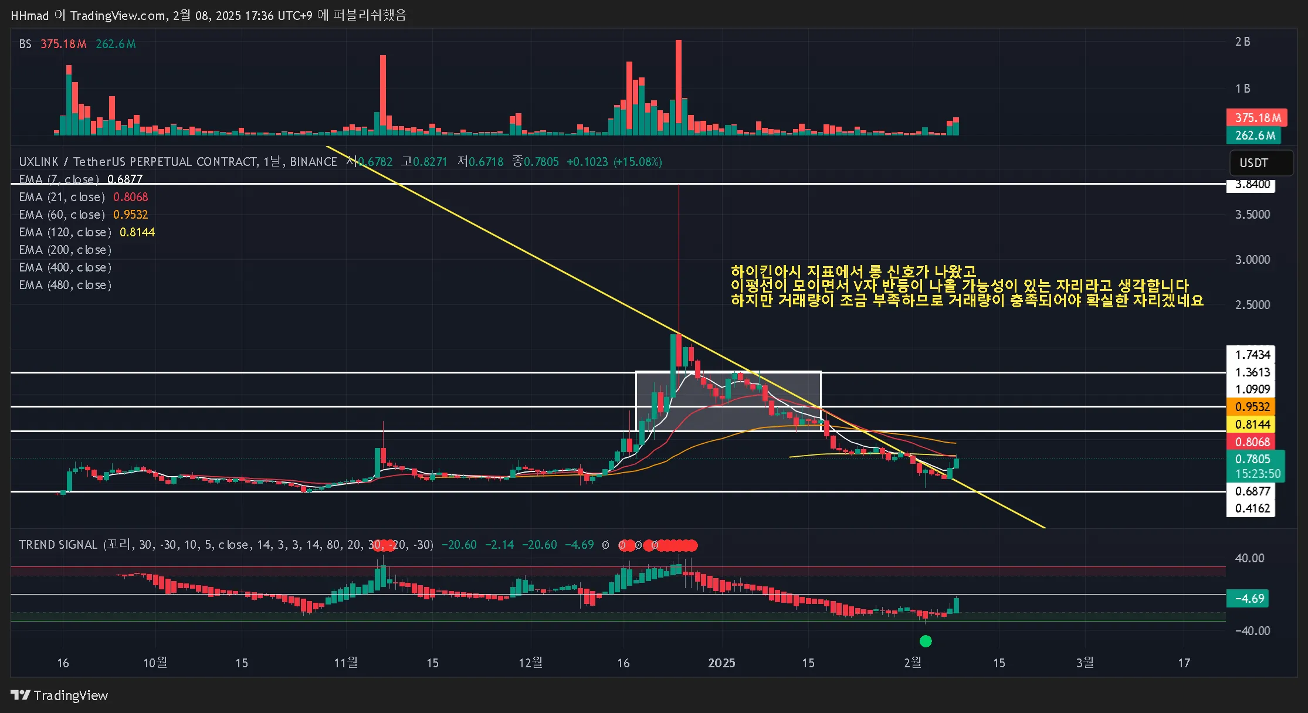The height and width of the screenshot is (713, 1308).
Task: Click the 1.7434 price axis tag
Action: coord(1251,355)
